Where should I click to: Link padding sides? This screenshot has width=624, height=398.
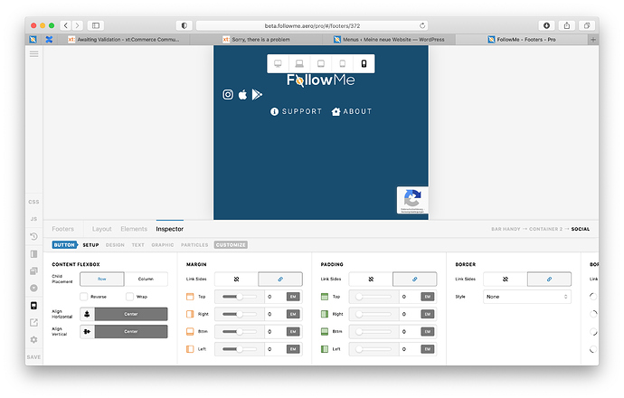pos(415,279)
